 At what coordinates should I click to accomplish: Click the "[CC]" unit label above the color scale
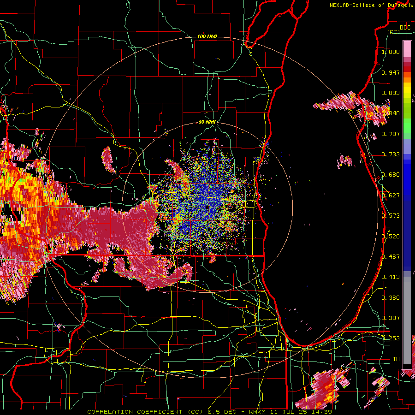(394, 32)
